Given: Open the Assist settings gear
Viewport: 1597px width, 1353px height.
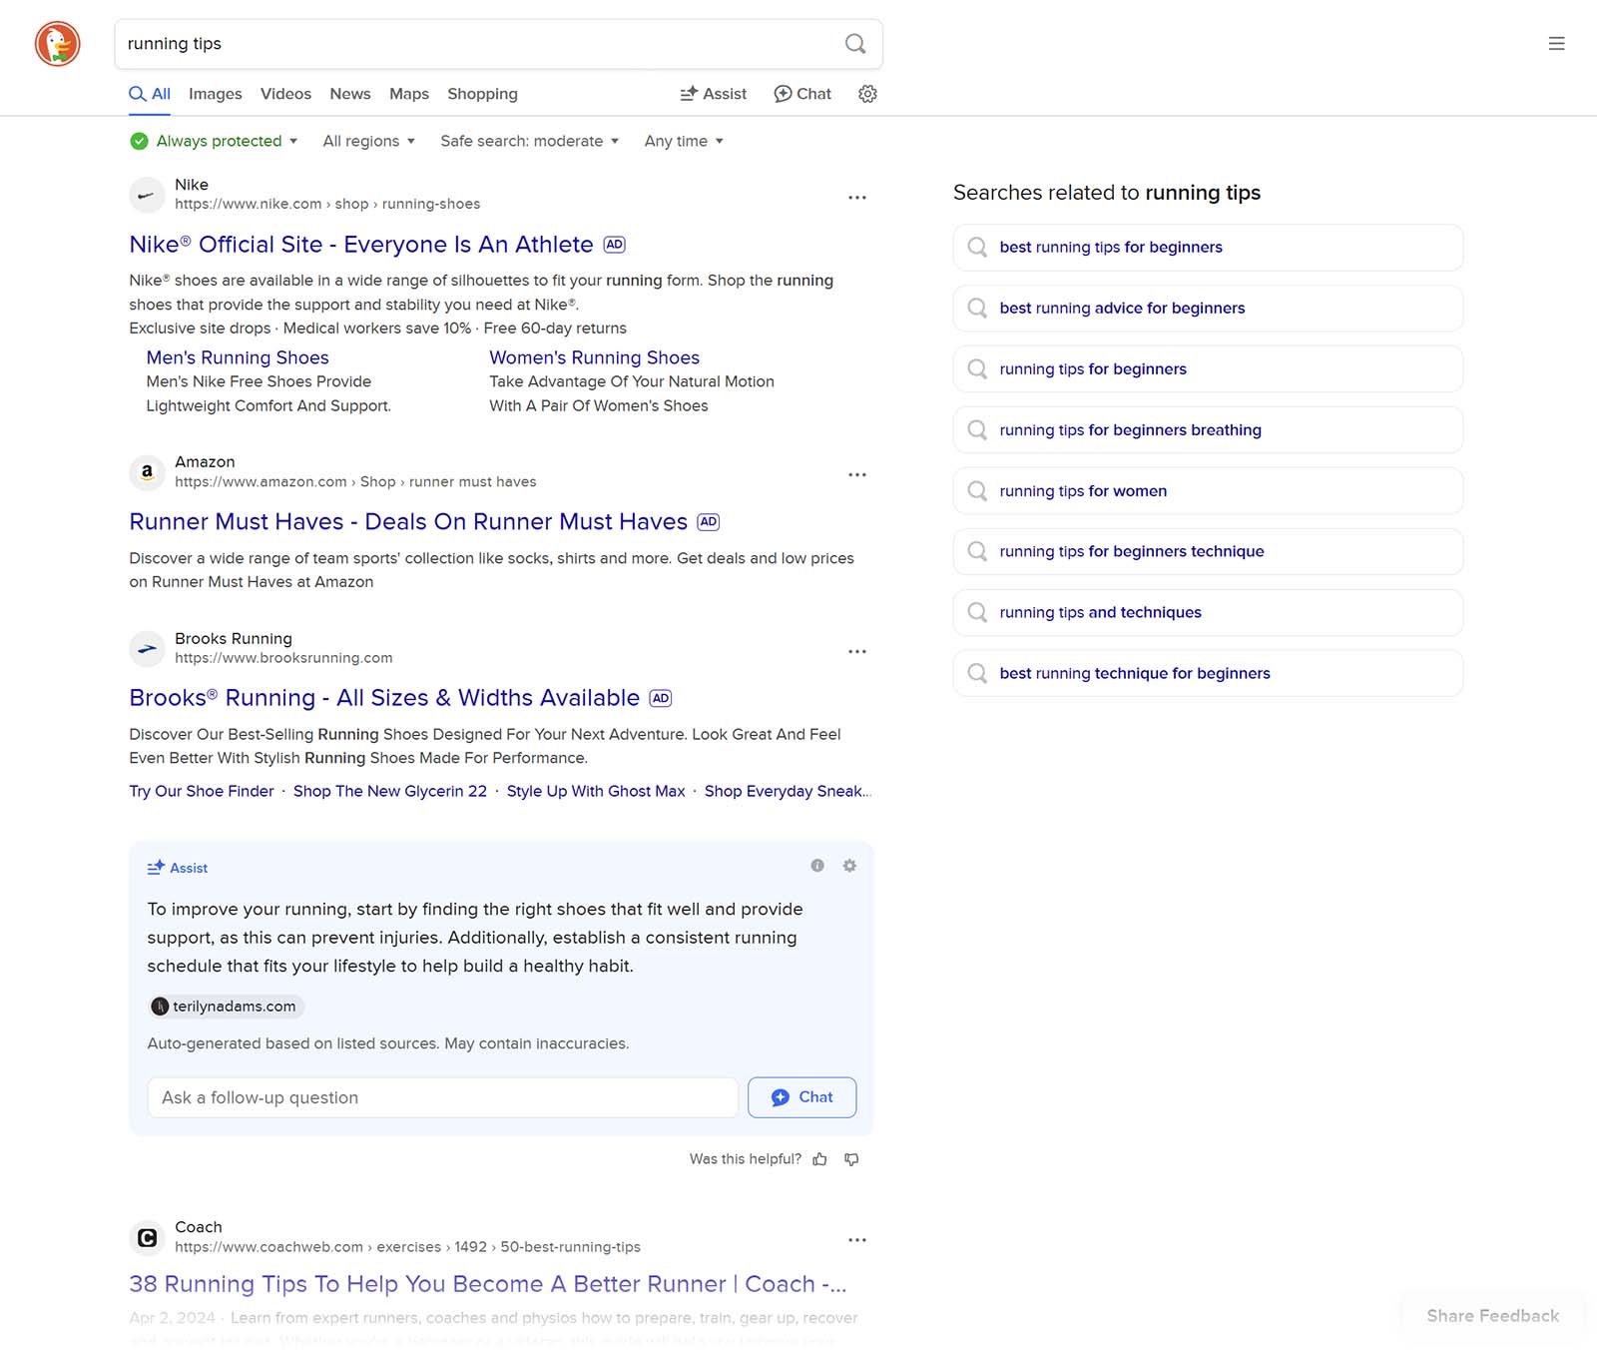Looking at the screenshot, I should [848, 866].
